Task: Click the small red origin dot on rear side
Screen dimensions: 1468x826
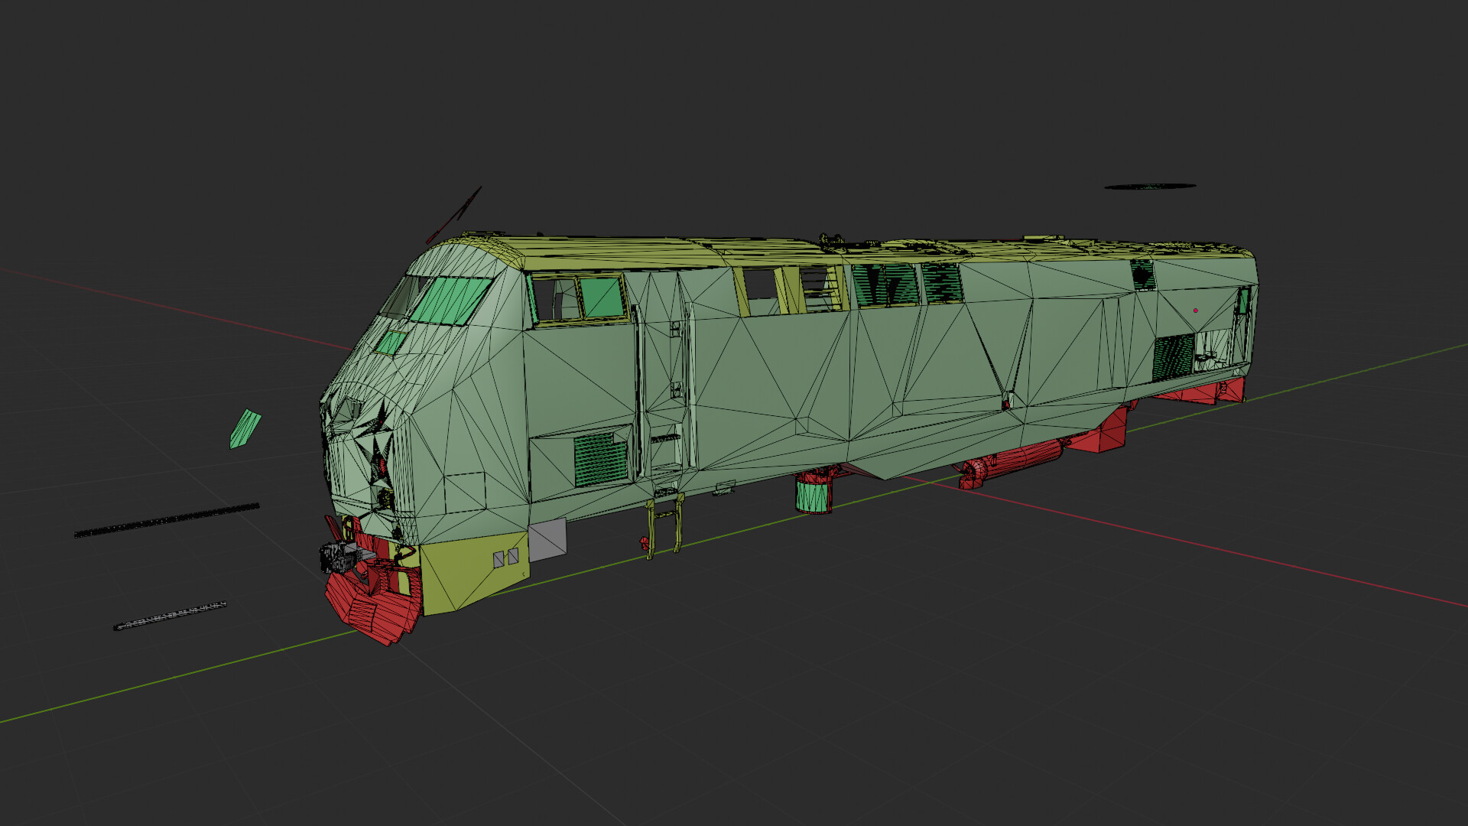Action: (1195, 311)
